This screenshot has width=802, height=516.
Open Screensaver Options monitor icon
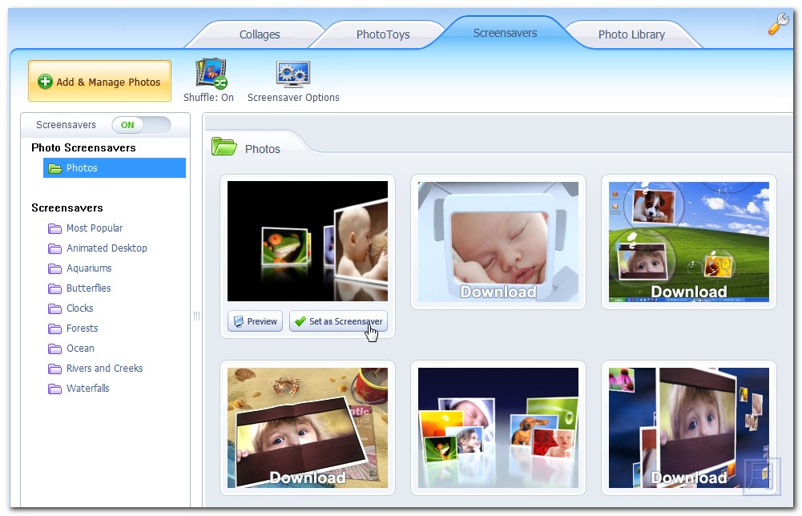coord(293,73)
